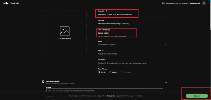
Task: Open the Terms of Use link
Action: (111, 96)
